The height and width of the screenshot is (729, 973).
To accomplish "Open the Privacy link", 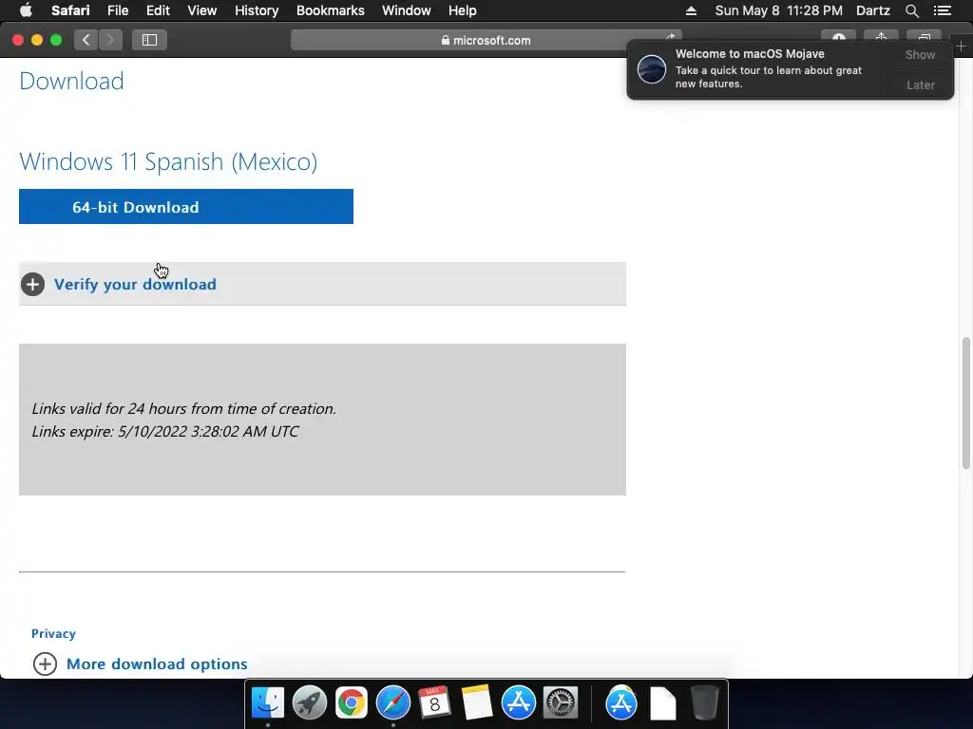I will [x=53, y=633].
